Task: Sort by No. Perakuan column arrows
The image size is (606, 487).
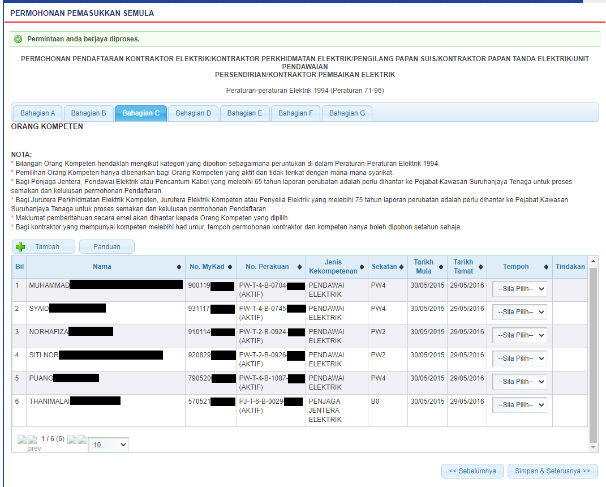Action: point(300,267)
